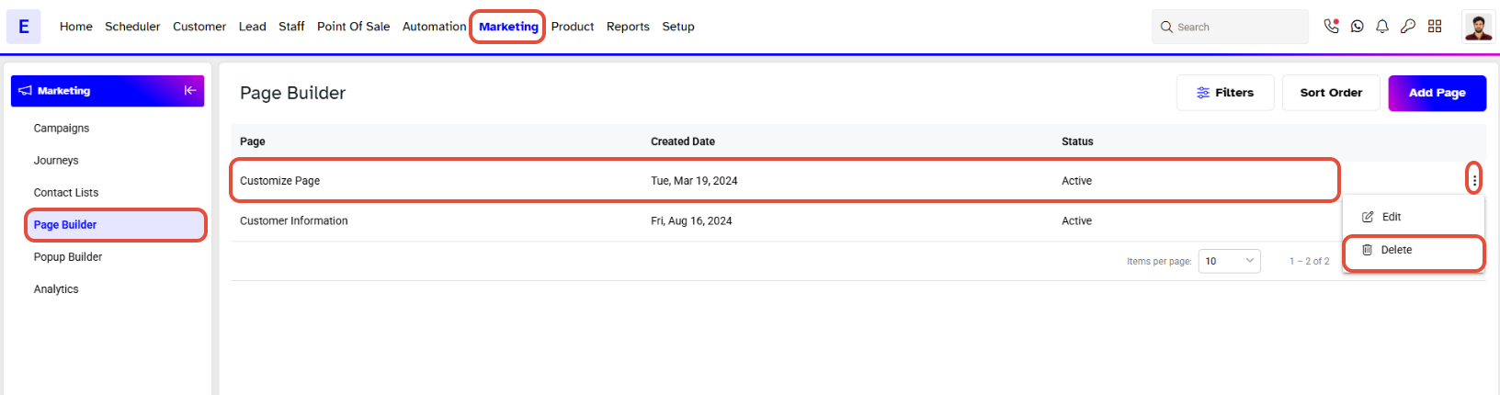Click into the Search field
The height and width of the screenshot is (395, 1500).
coord(1230,28)
